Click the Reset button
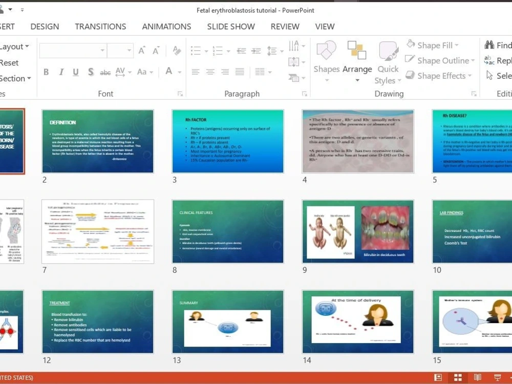 9,62
